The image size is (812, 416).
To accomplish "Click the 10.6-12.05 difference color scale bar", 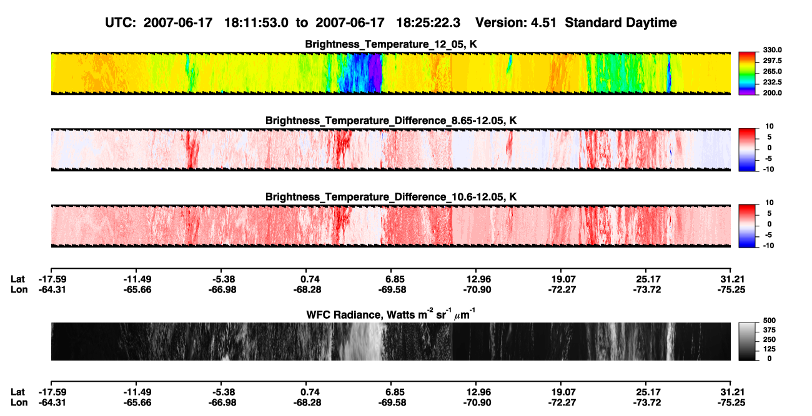I will pyautogui.click(x=748, y=225).
